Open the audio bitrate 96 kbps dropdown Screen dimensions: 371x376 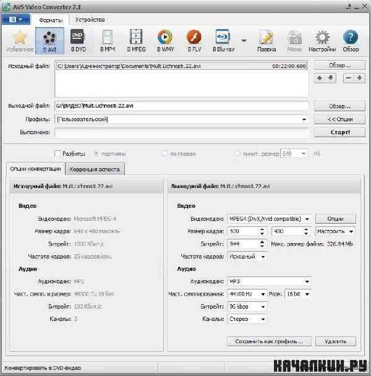247,307
